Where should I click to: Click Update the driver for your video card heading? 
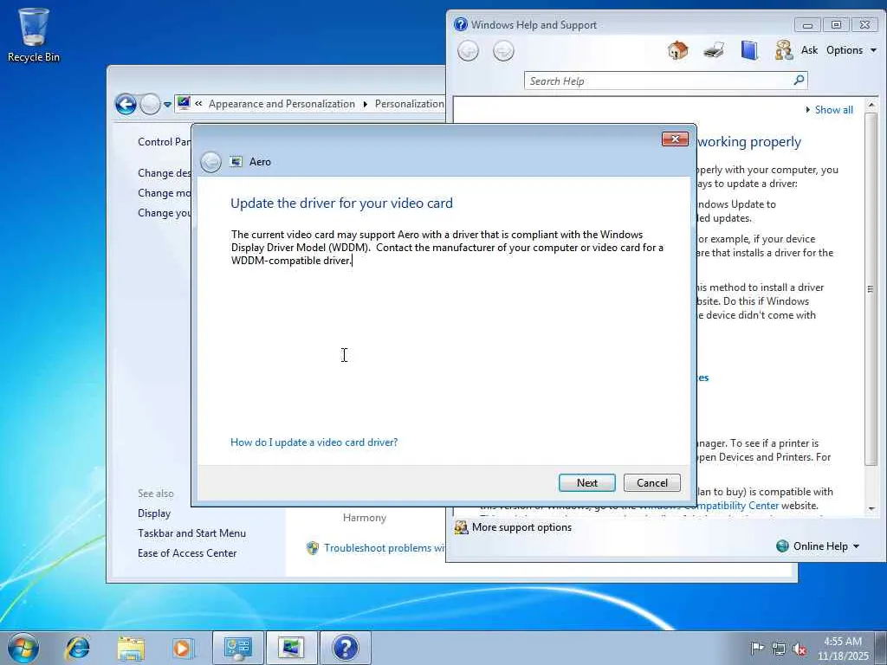(341, 203)
